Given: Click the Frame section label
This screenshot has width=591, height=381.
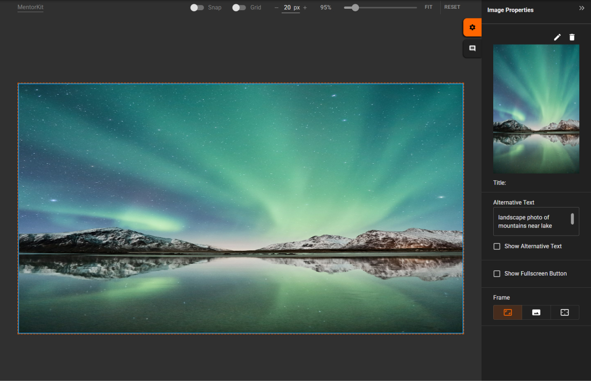Looking at the screenshot, I should coord(501,297).
